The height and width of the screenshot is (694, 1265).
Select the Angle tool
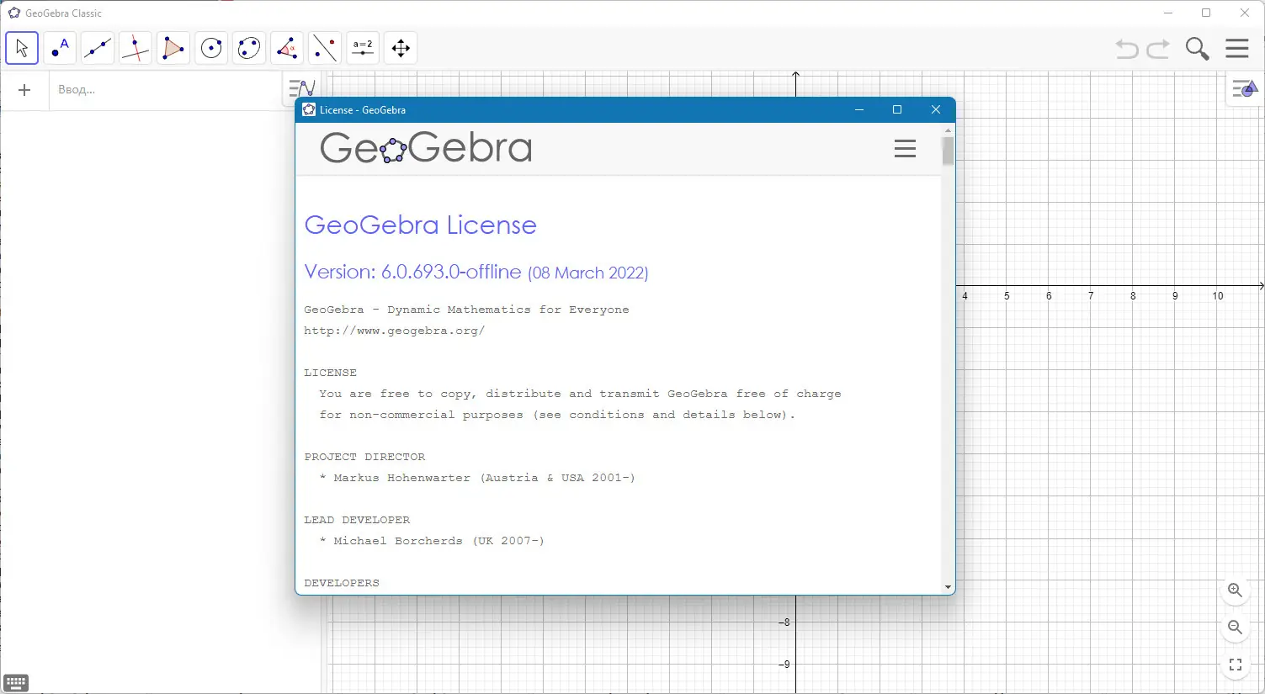287,48
